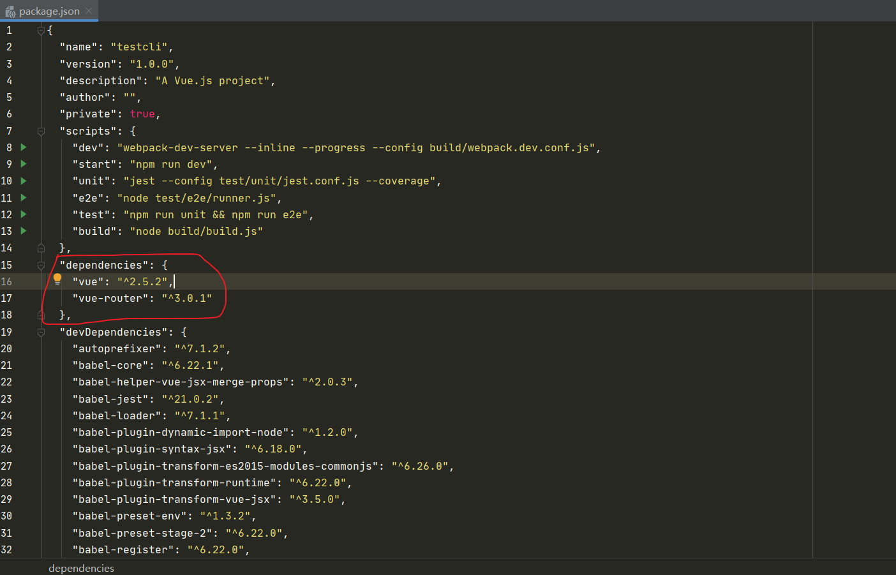Run the e2e script gutter arrow

[24, 198]
